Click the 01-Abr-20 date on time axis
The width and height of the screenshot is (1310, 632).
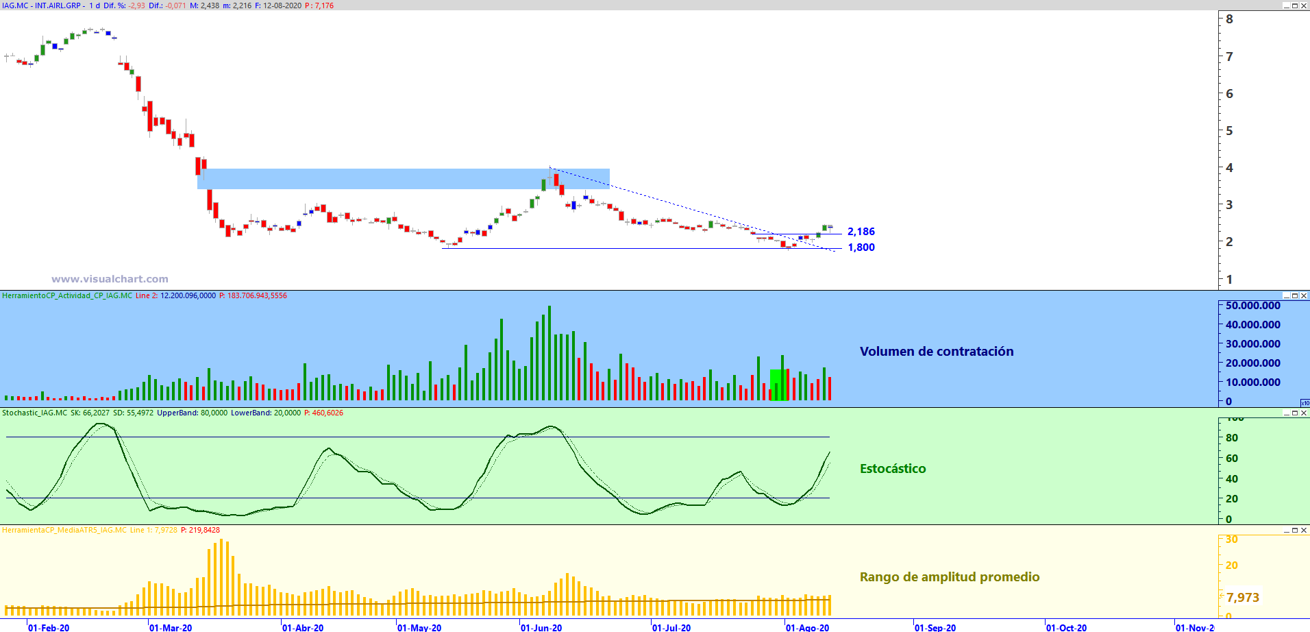(303, 627)
